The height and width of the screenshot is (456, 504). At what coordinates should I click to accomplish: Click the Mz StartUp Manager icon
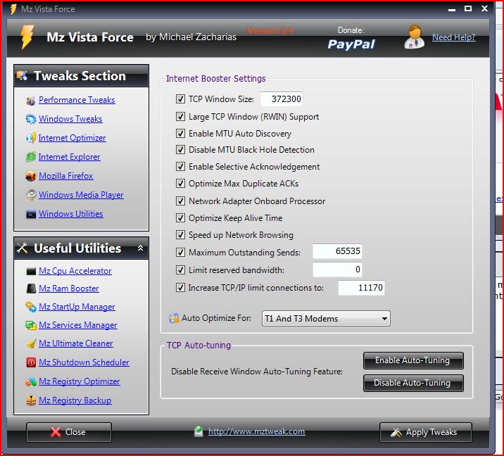click(31, 307)
